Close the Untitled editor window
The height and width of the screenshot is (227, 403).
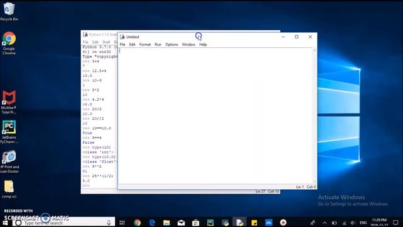(x=310, y=37)
